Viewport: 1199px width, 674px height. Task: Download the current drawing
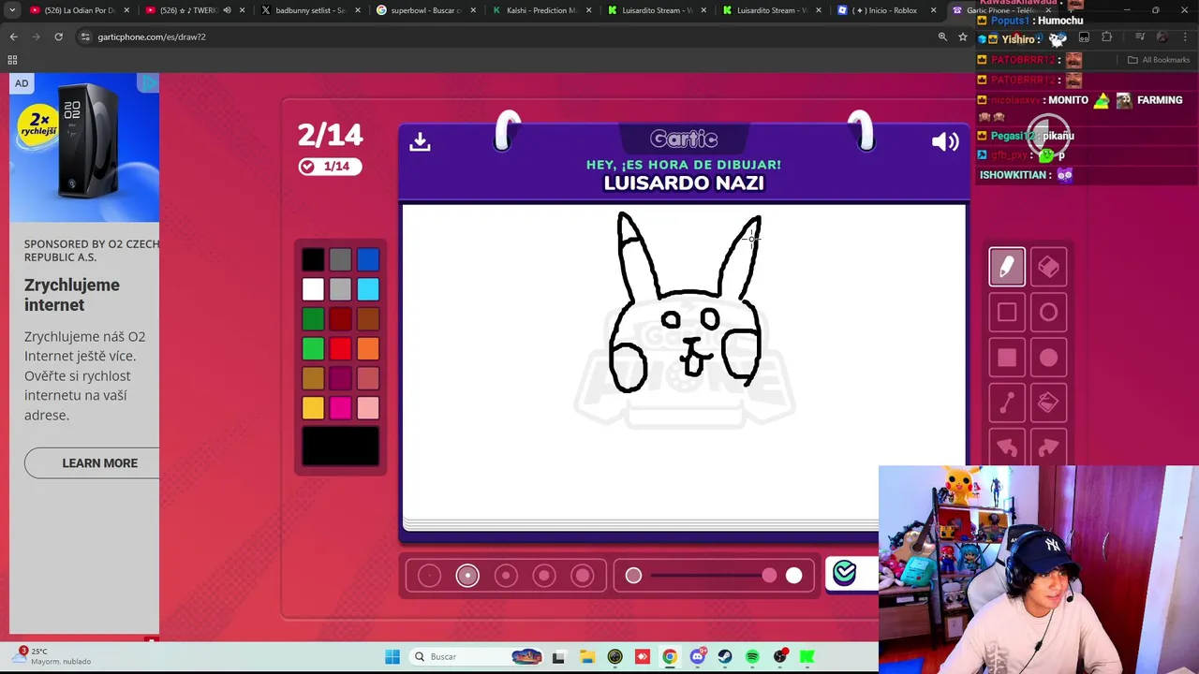(420, 141)
